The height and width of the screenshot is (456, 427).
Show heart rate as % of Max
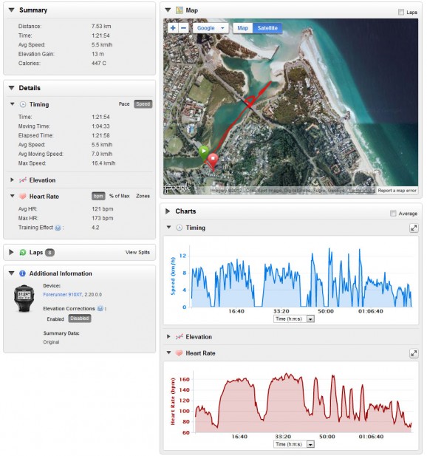pos(119,196)
